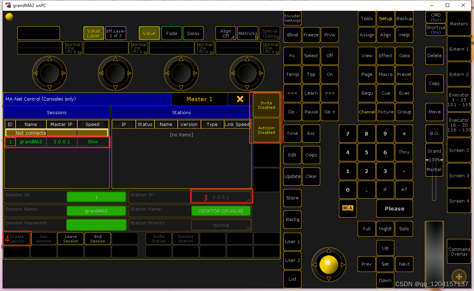Click the Macro key
The image size is (474, 291).
[x=385, y=75]
